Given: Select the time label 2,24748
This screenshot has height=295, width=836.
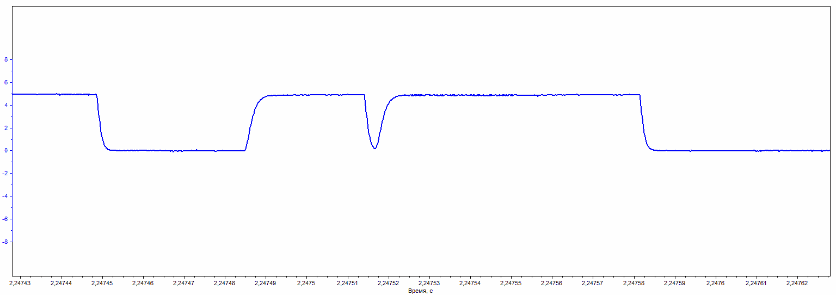Looking at the screenshot, I should [x=224, y=284].
